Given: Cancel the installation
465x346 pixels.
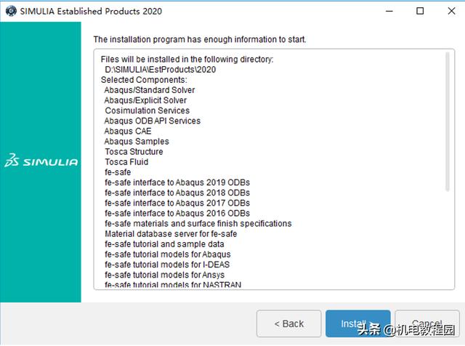Looking at the screenshot, I should pos(427,323).
